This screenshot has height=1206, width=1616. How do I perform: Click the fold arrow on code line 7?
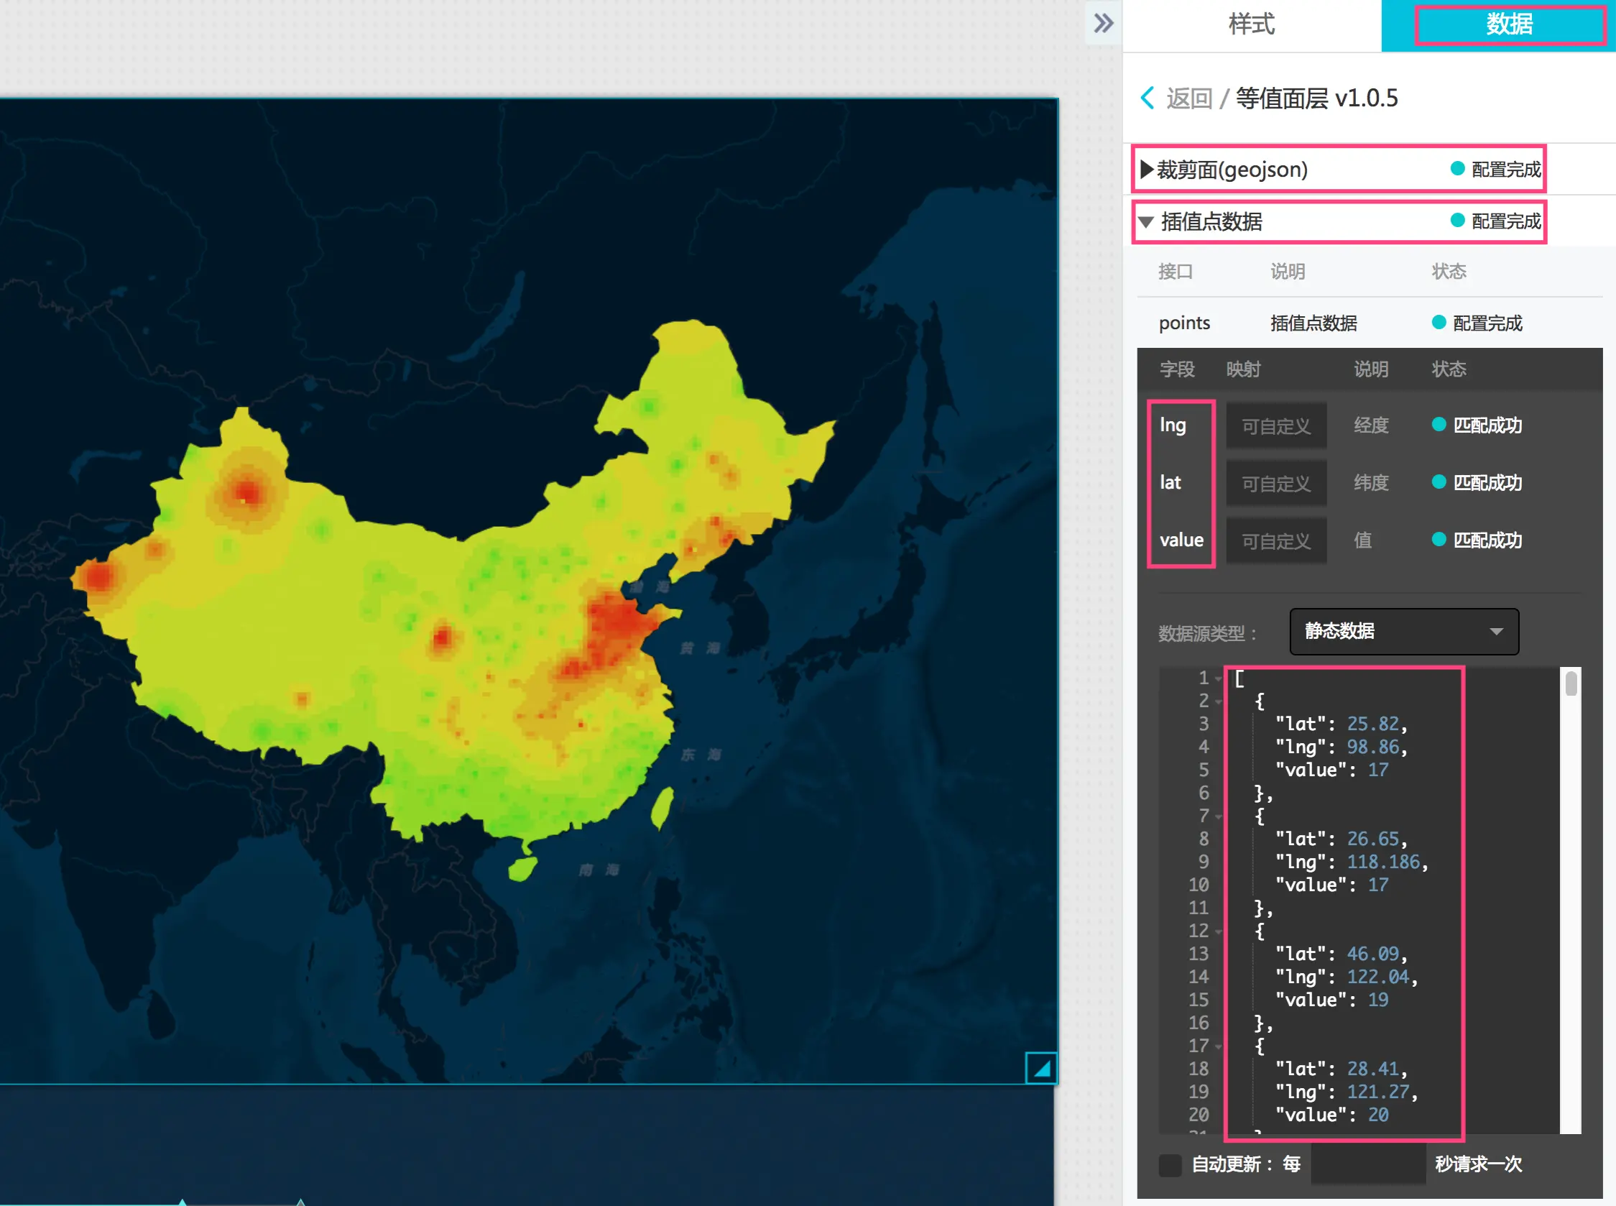click(x=1218, y=817)
